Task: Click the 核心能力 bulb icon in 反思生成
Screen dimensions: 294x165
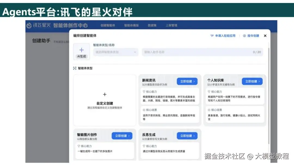Action: (144, 146)
